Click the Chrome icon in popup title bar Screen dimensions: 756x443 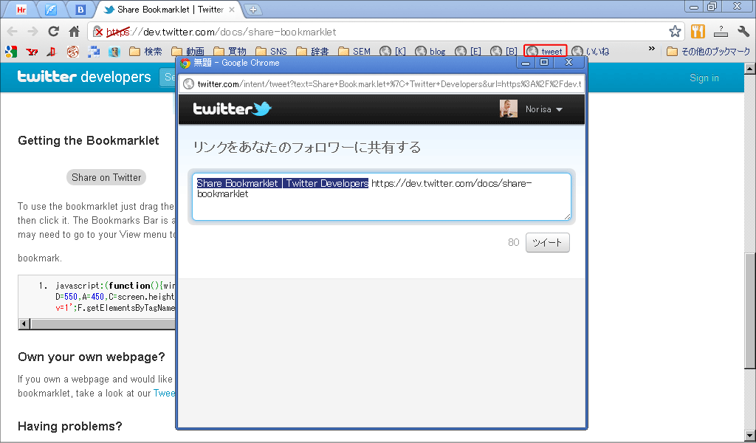pos(185,63)
